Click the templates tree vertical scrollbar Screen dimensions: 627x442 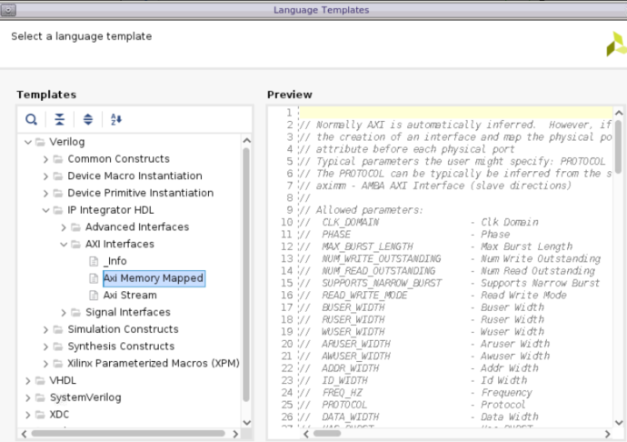click(246, 275)
